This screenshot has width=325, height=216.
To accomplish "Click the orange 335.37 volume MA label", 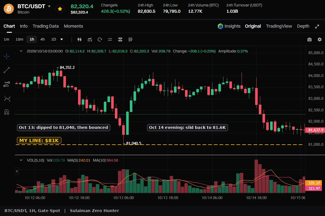I will [314, 183].
